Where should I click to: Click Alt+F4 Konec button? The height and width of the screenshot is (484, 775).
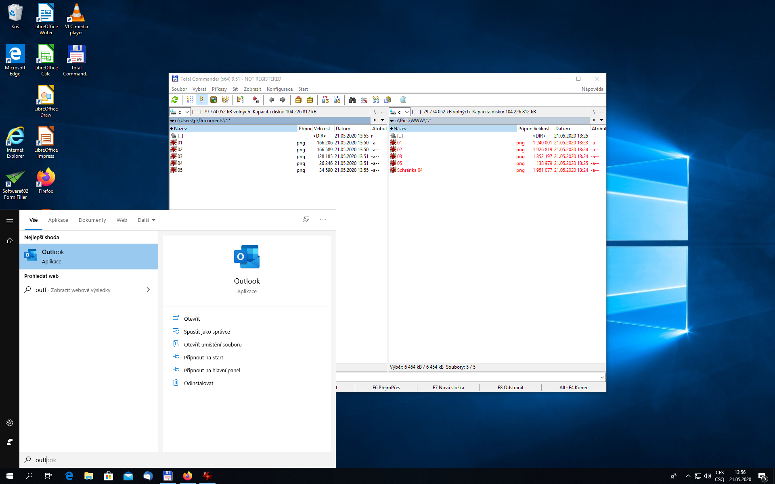[574, 388]
